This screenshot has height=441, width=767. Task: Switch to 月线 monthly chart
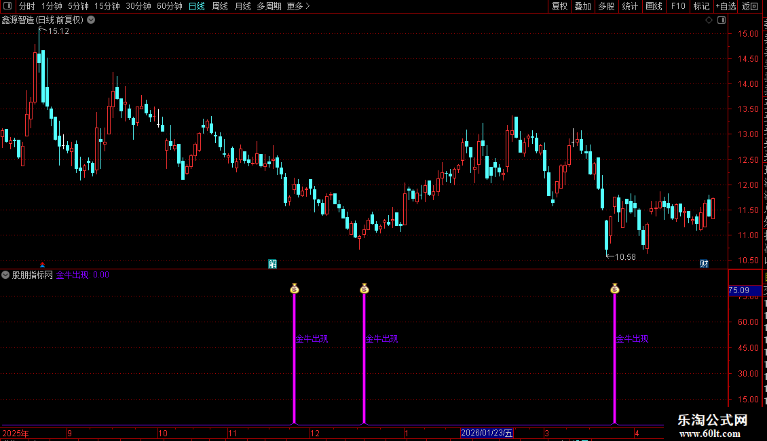[242, 6]
